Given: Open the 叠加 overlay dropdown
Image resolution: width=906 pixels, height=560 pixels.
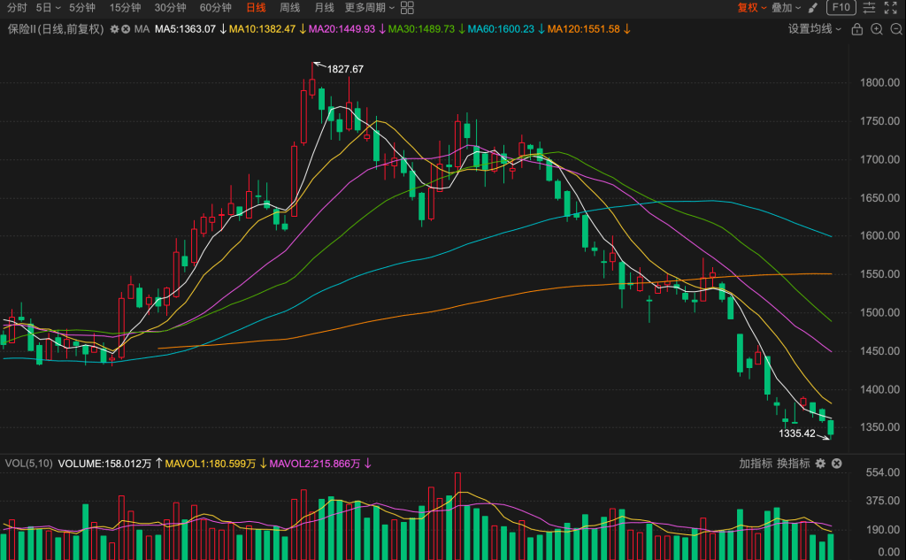Looking at the screenshot, I should click(x=785, y=8).
